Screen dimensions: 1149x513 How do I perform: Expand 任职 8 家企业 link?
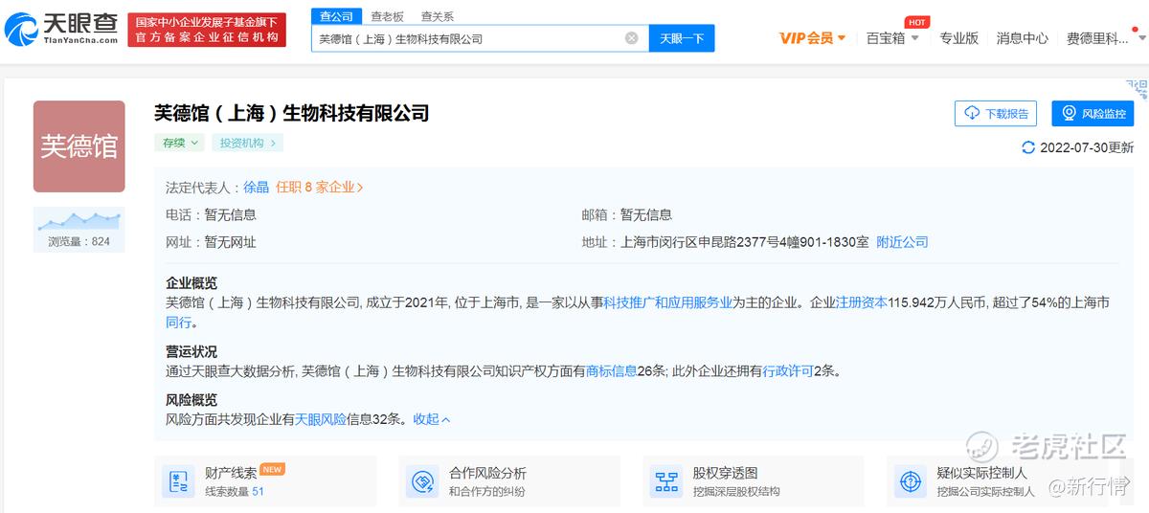tap(320, 188)
